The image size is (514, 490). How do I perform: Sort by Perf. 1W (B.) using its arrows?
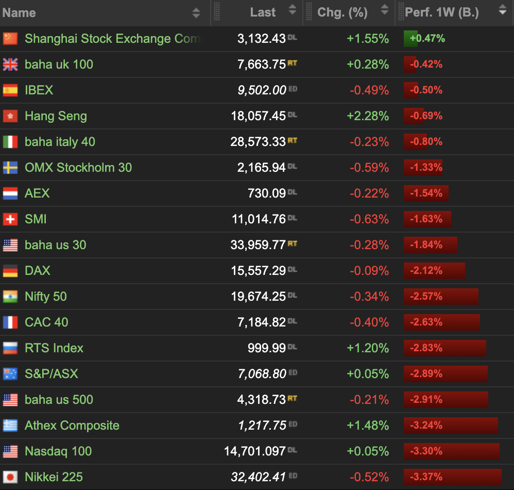pos(503,10)
